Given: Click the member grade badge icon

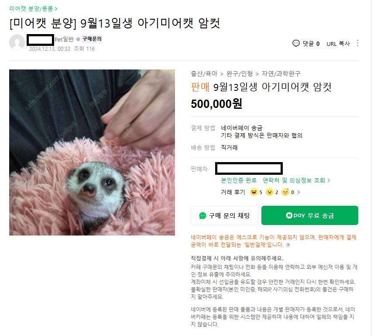Looking at the screenshot, I should (x=78, y=39).
